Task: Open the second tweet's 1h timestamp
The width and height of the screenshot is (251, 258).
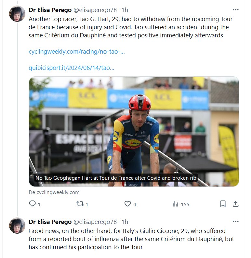Action: pyautogui.click(x=125, y=222)
